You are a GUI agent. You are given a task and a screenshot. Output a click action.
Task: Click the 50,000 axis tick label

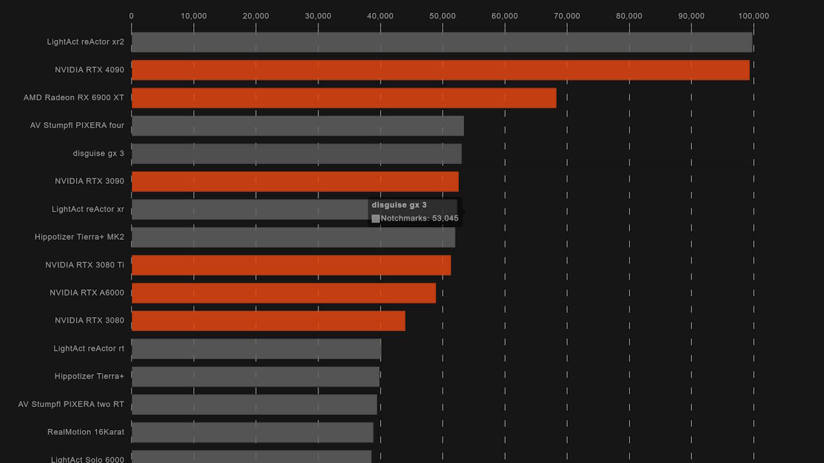tap(442, 16)
